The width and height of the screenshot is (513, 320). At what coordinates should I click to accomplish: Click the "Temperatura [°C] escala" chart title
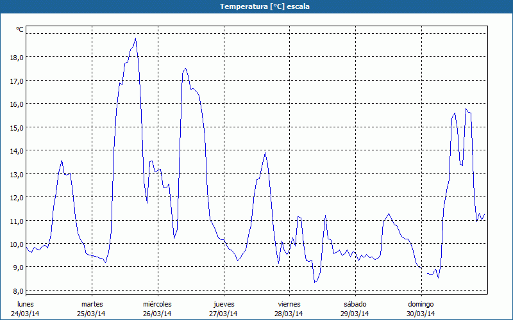256,6
